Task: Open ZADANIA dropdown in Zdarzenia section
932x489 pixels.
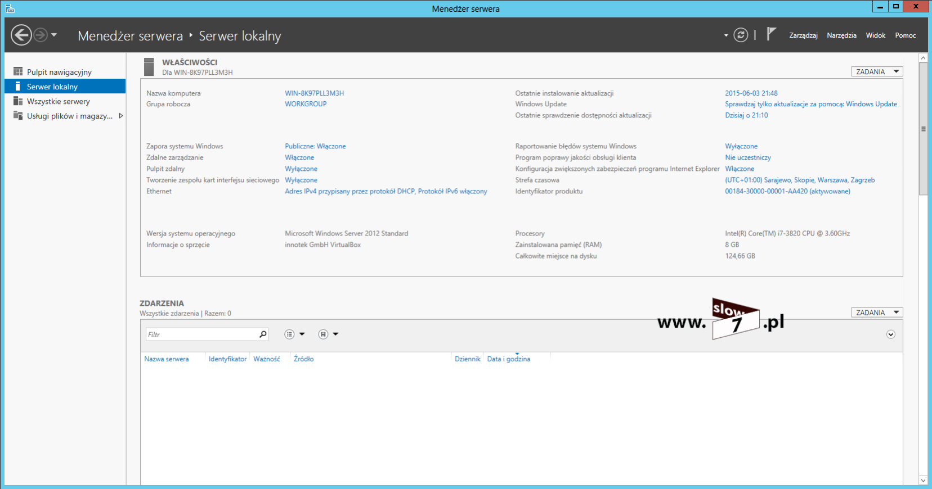Action: click(877, 313)
